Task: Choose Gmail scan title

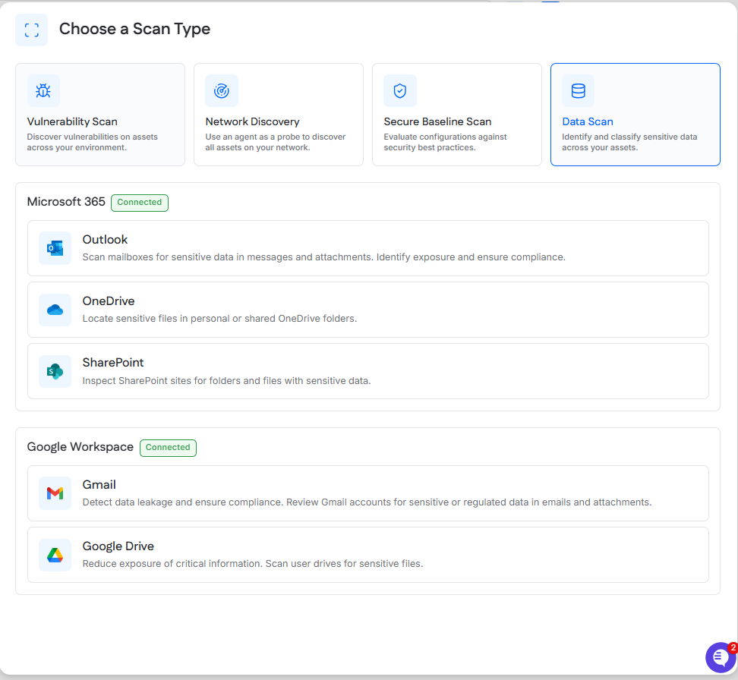Action: [x=99, y=485]
